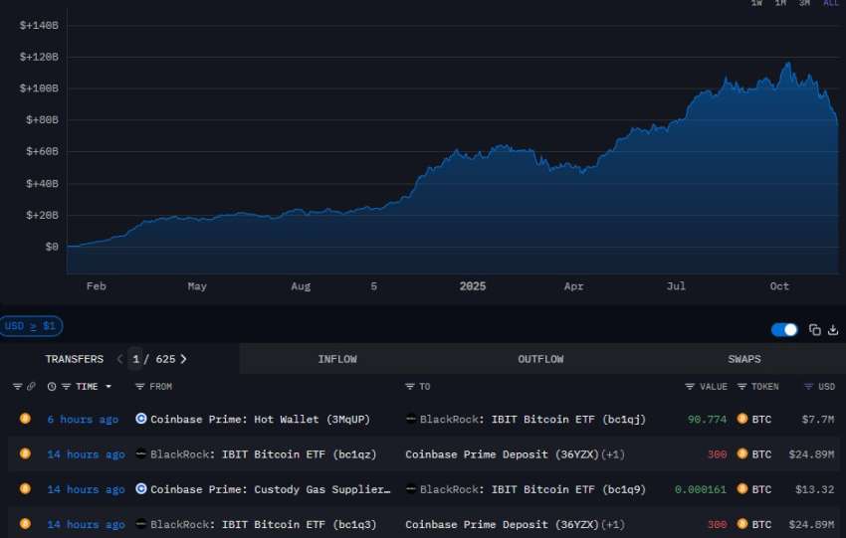846x538 pixels.
Task: Click the Coinbase logo beside Hot Wallet
Action: click(141, 420)
